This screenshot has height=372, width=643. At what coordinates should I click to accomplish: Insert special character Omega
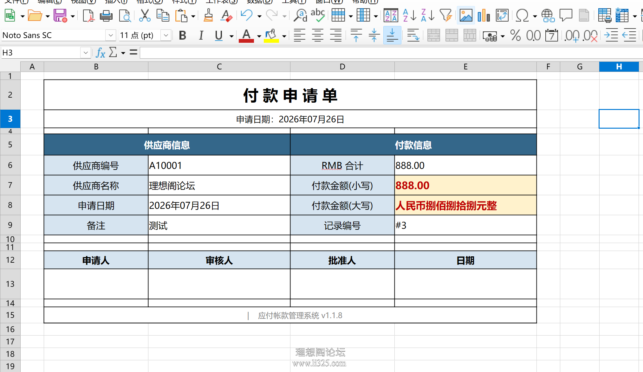tap(522, 15)
